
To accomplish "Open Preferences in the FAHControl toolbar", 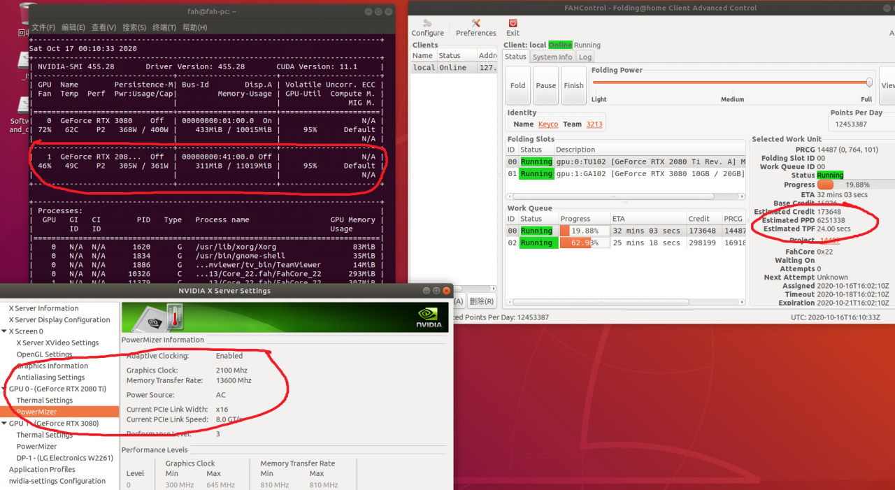I will tap(476, 28).
